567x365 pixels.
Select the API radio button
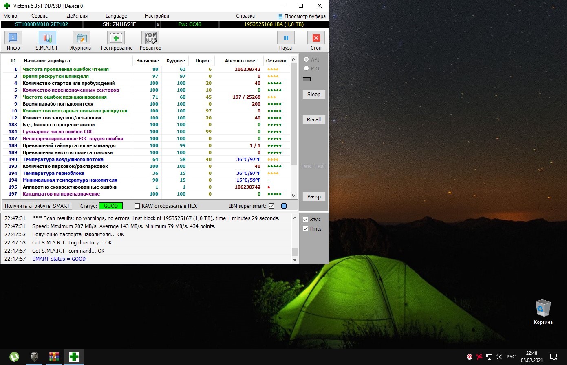click(306, 59)
